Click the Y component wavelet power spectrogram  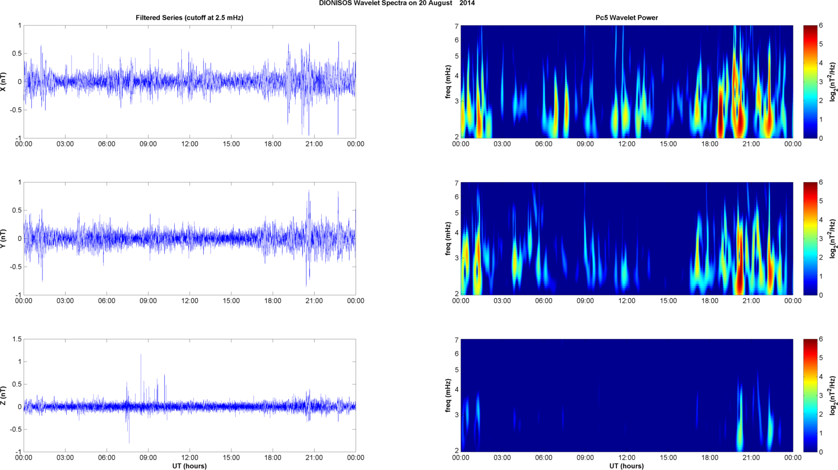626,238
